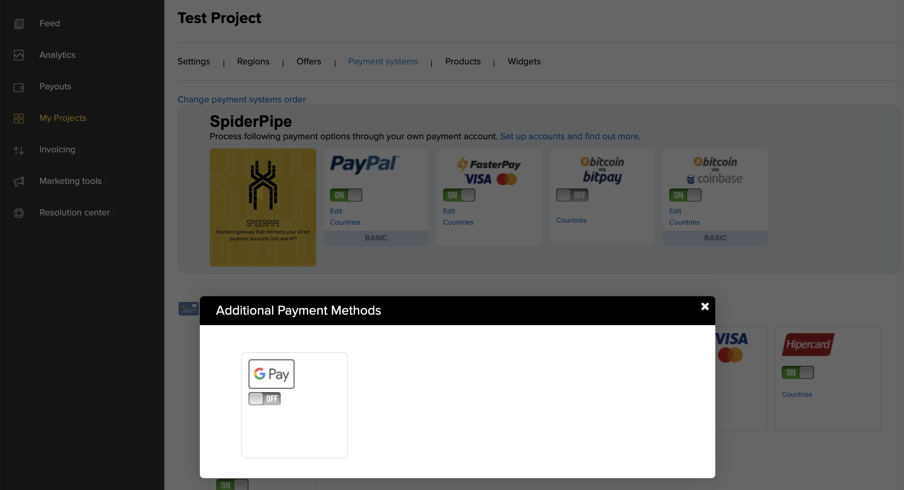Click the Resolution center lifebuoy icon
The height and width of the screenshot is (490, 904).
click(x=19, y=213)
